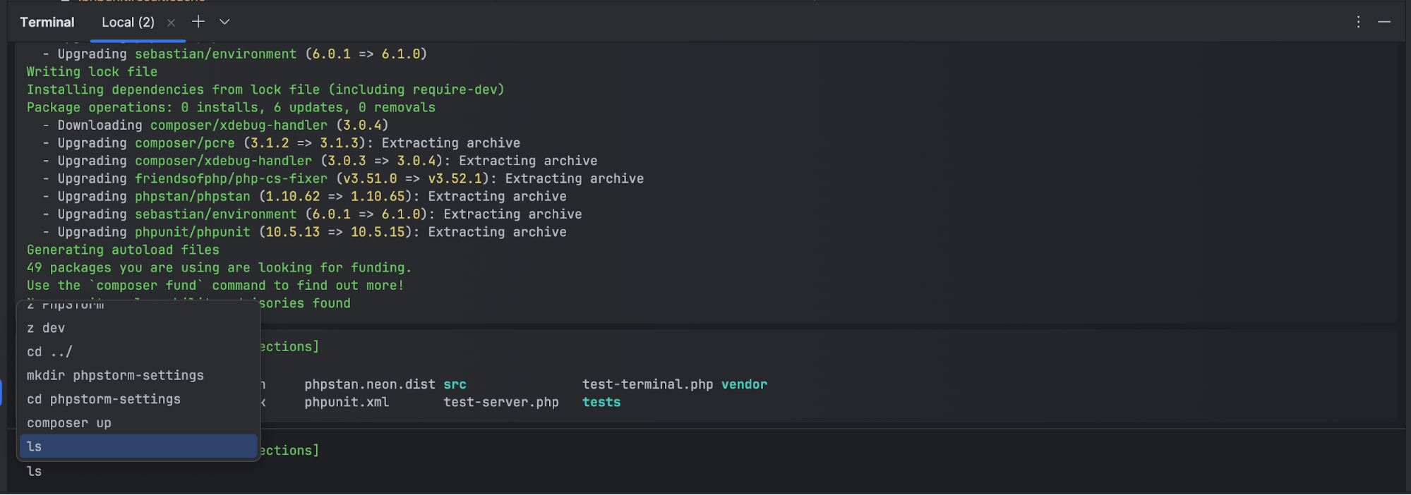
Task: Select 'cd phpstorm-settings' history command
Action: pyautogui.click(x=104, y=399)
